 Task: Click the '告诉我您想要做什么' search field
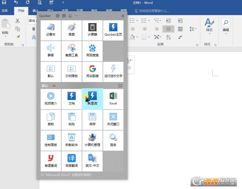152,11
